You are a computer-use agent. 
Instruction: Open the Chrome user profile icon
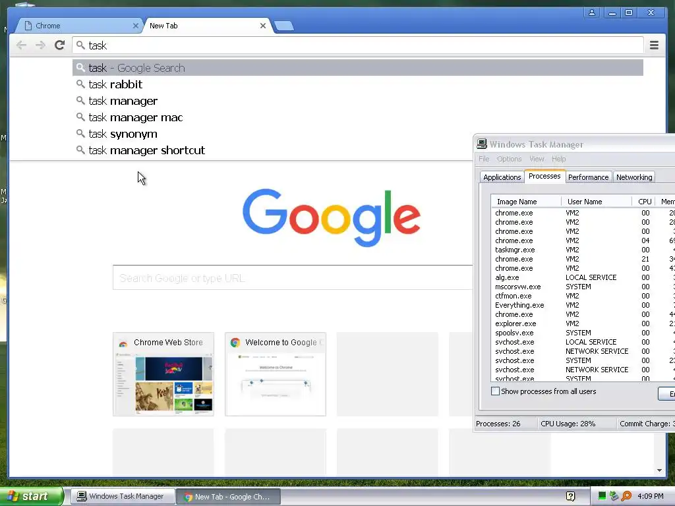pyautogui.click(x=592, y=13)
